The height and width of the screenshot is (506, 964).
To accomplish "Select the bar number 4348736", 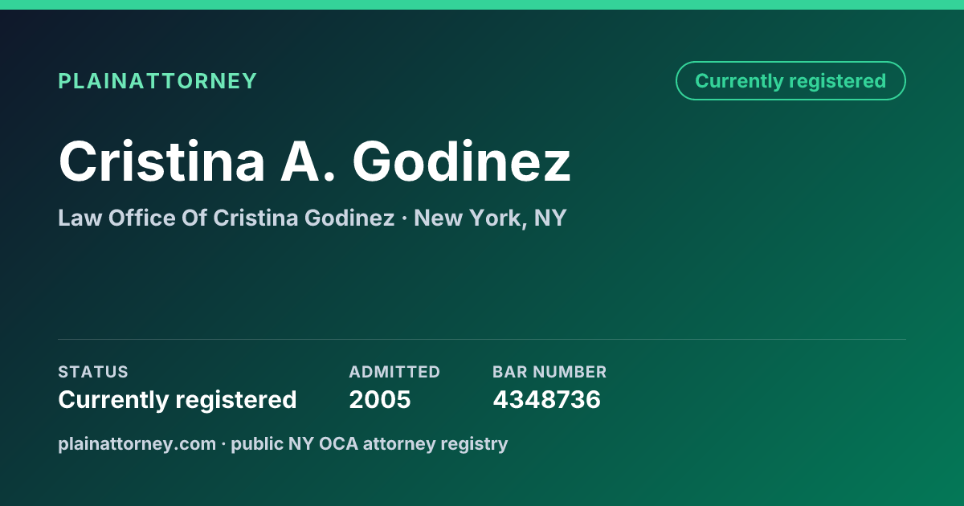I will pos(546,399).
